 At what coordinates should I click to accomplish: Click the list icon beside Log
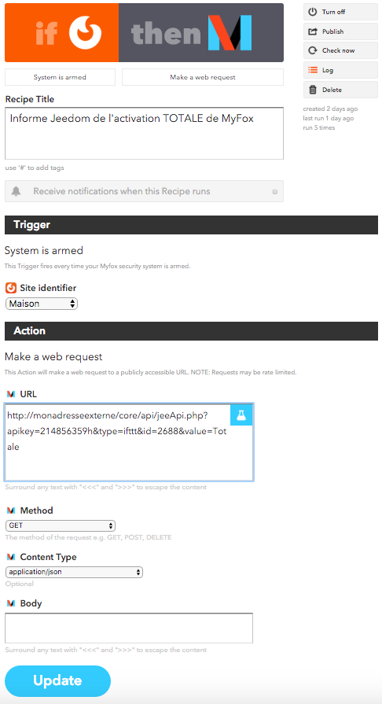[313, 70]
